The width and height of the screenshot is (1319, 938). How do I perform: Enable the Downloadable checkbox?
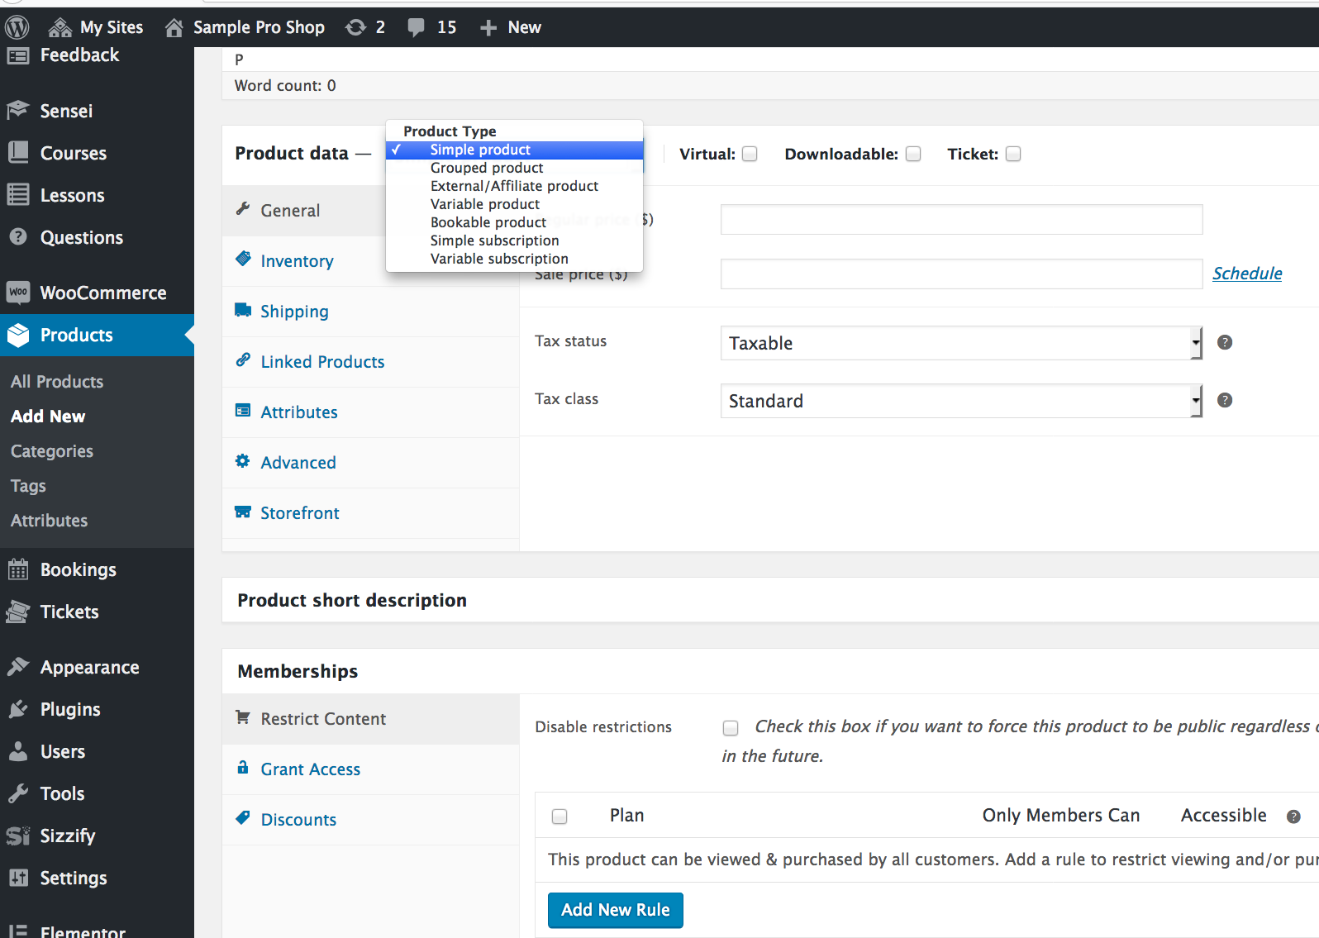[x=913, y=154]
